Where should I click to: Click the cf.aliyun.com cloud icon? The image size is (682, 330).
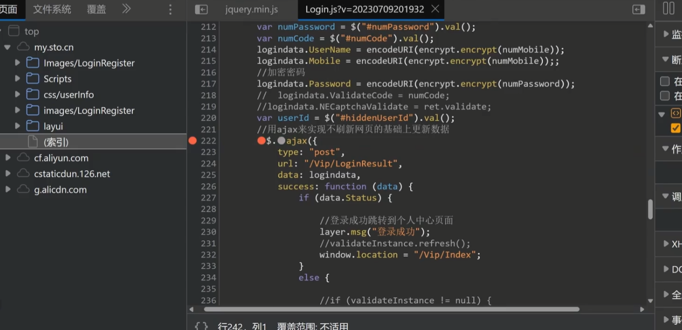point(23,157)
